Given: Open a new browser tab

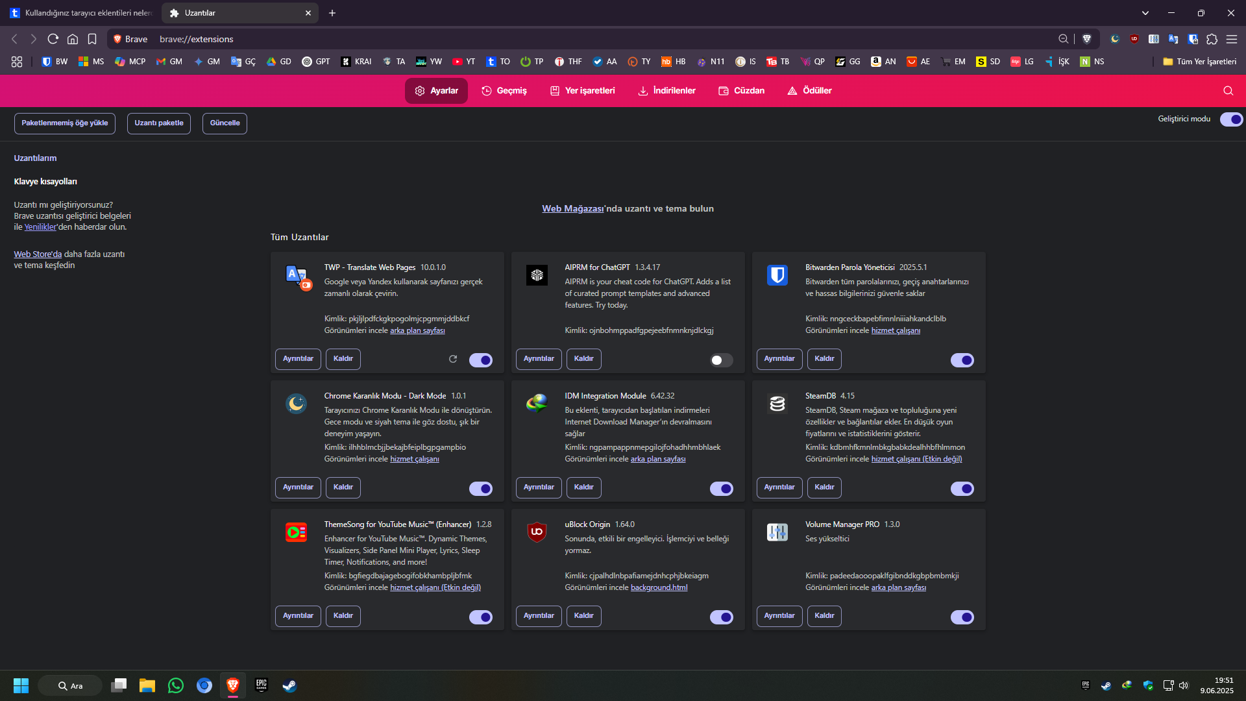Looking at the screenshot, I should [332, 13].
